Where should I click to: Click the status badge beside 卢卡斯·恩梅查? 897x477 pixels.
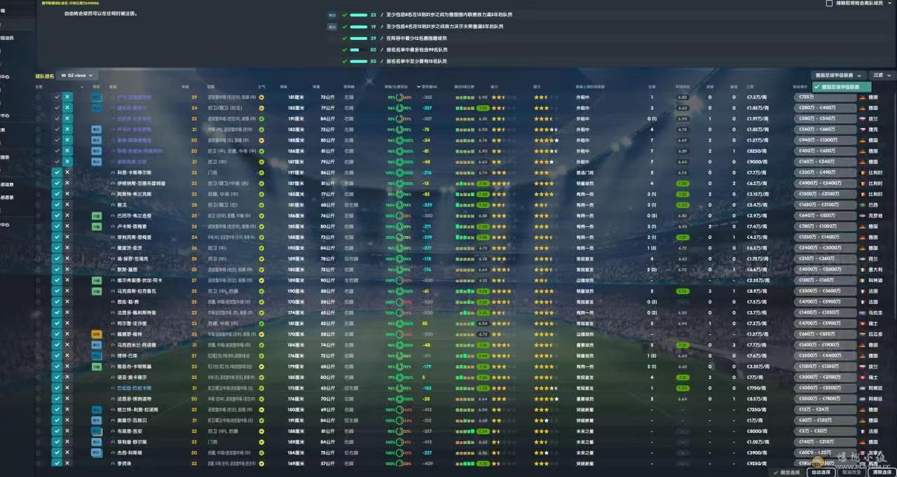click(x=96, y=226)
